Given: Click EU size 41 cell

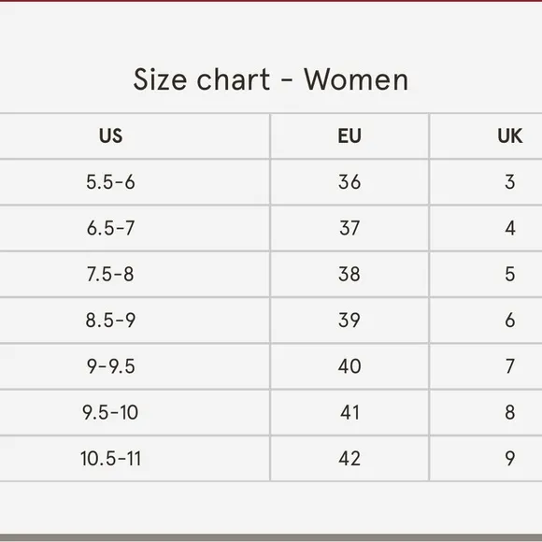Looking at the screenshot, I should coord(349,412).
